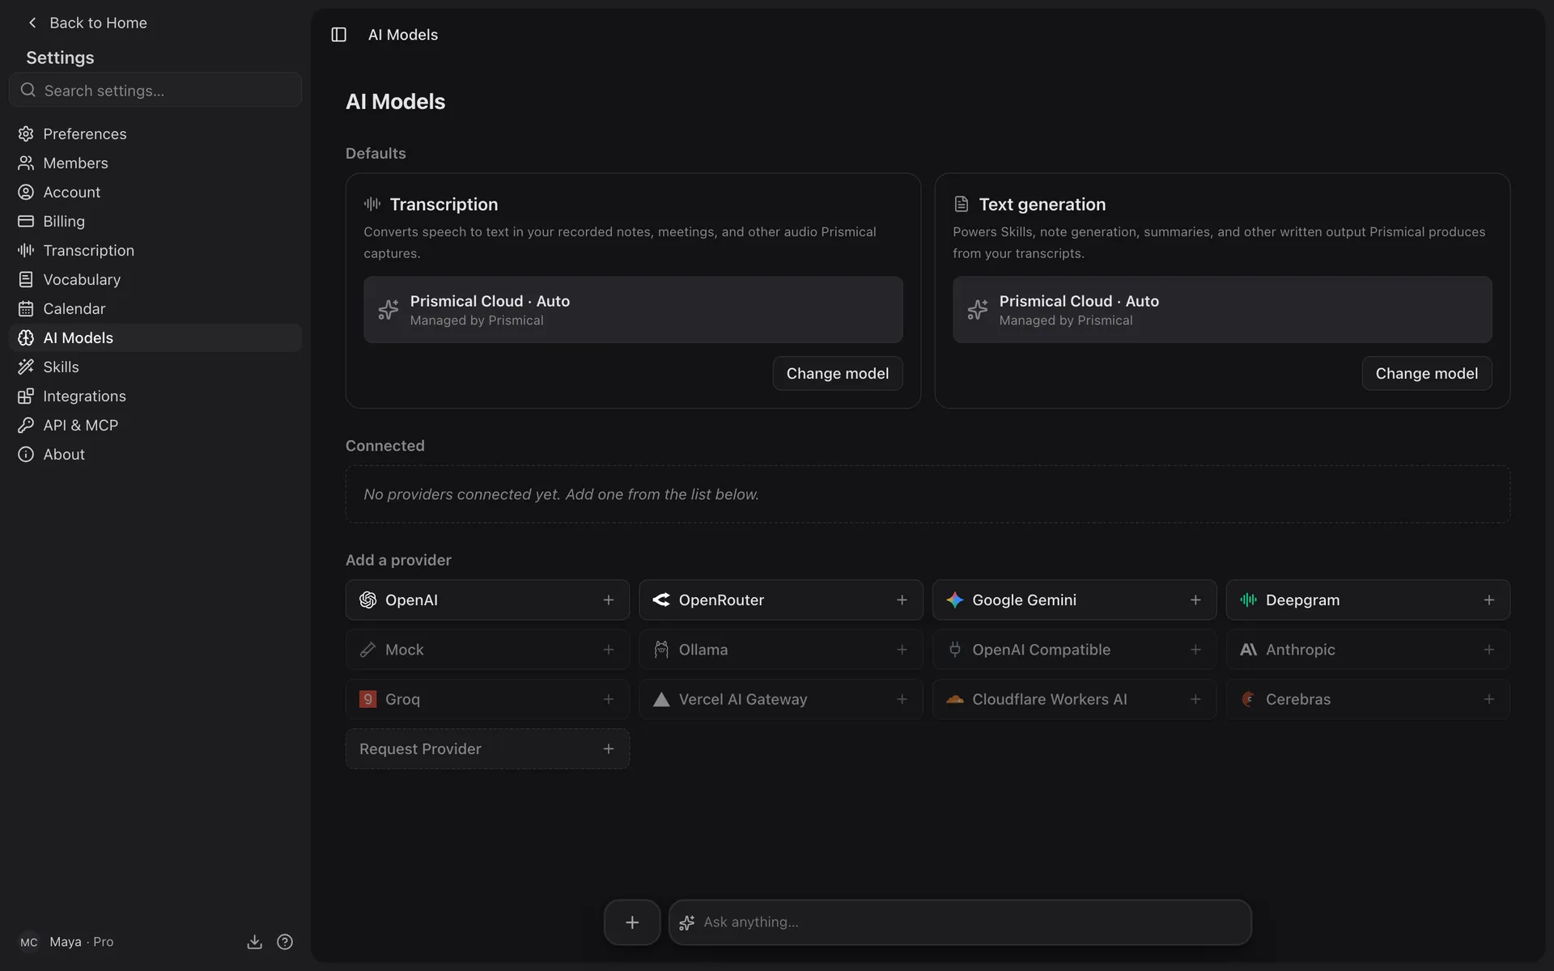Select Transcription Prismical Cloud Auto model card
Image resolution: width=1554 pixels, height=971 pixels.
[633, 310]
